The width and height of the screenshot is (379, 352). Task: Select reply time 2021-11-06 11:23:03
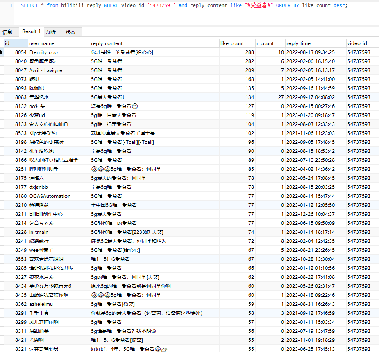[315, 133]
